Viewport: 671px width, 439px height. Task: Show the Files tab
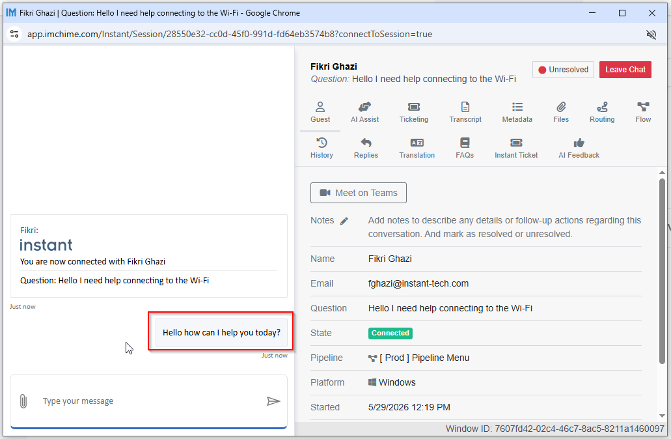(561, 113)
